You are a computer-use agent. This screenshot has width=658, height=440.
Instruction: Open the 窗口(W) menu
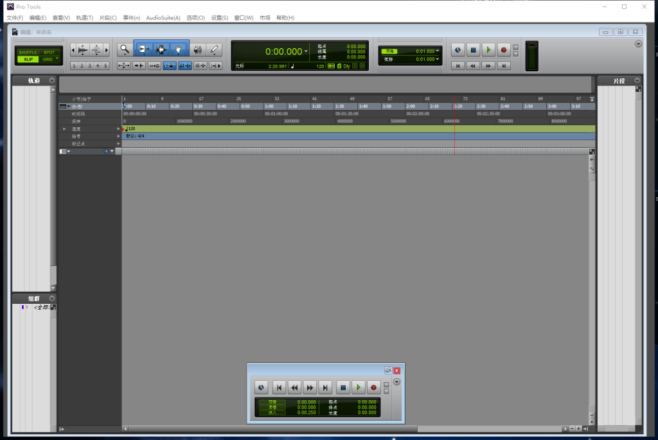tap(244, 17)
